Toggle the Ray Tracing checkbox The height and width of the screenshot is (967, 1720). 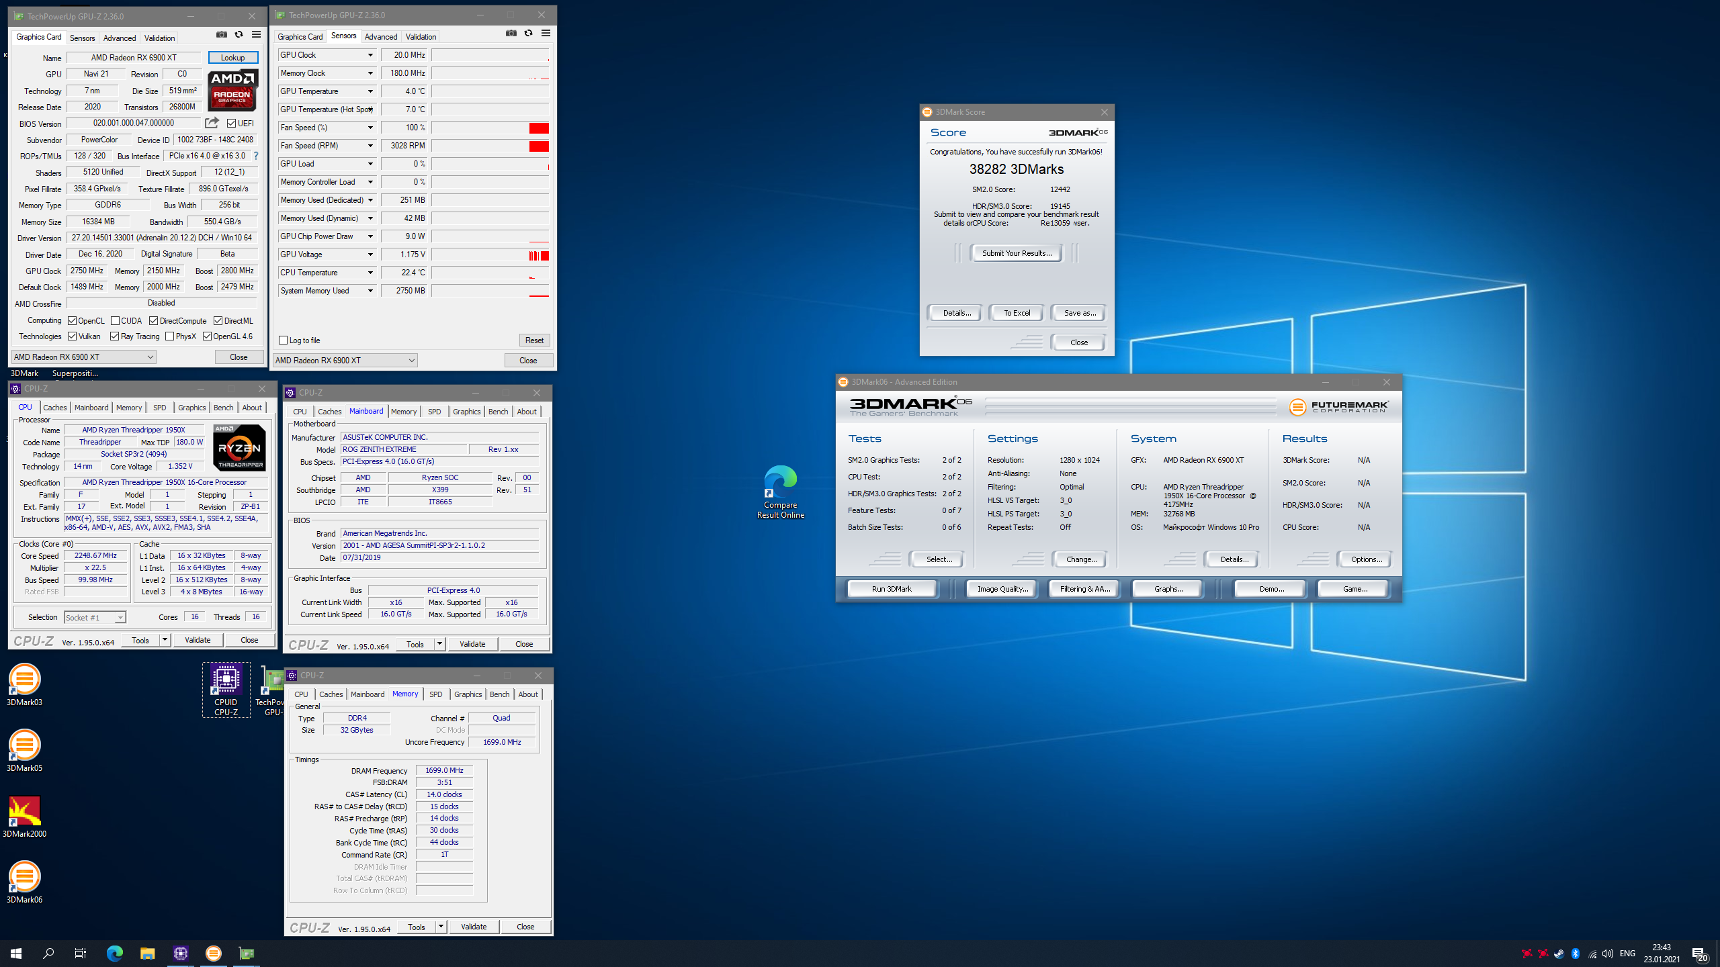coord(114,336)
